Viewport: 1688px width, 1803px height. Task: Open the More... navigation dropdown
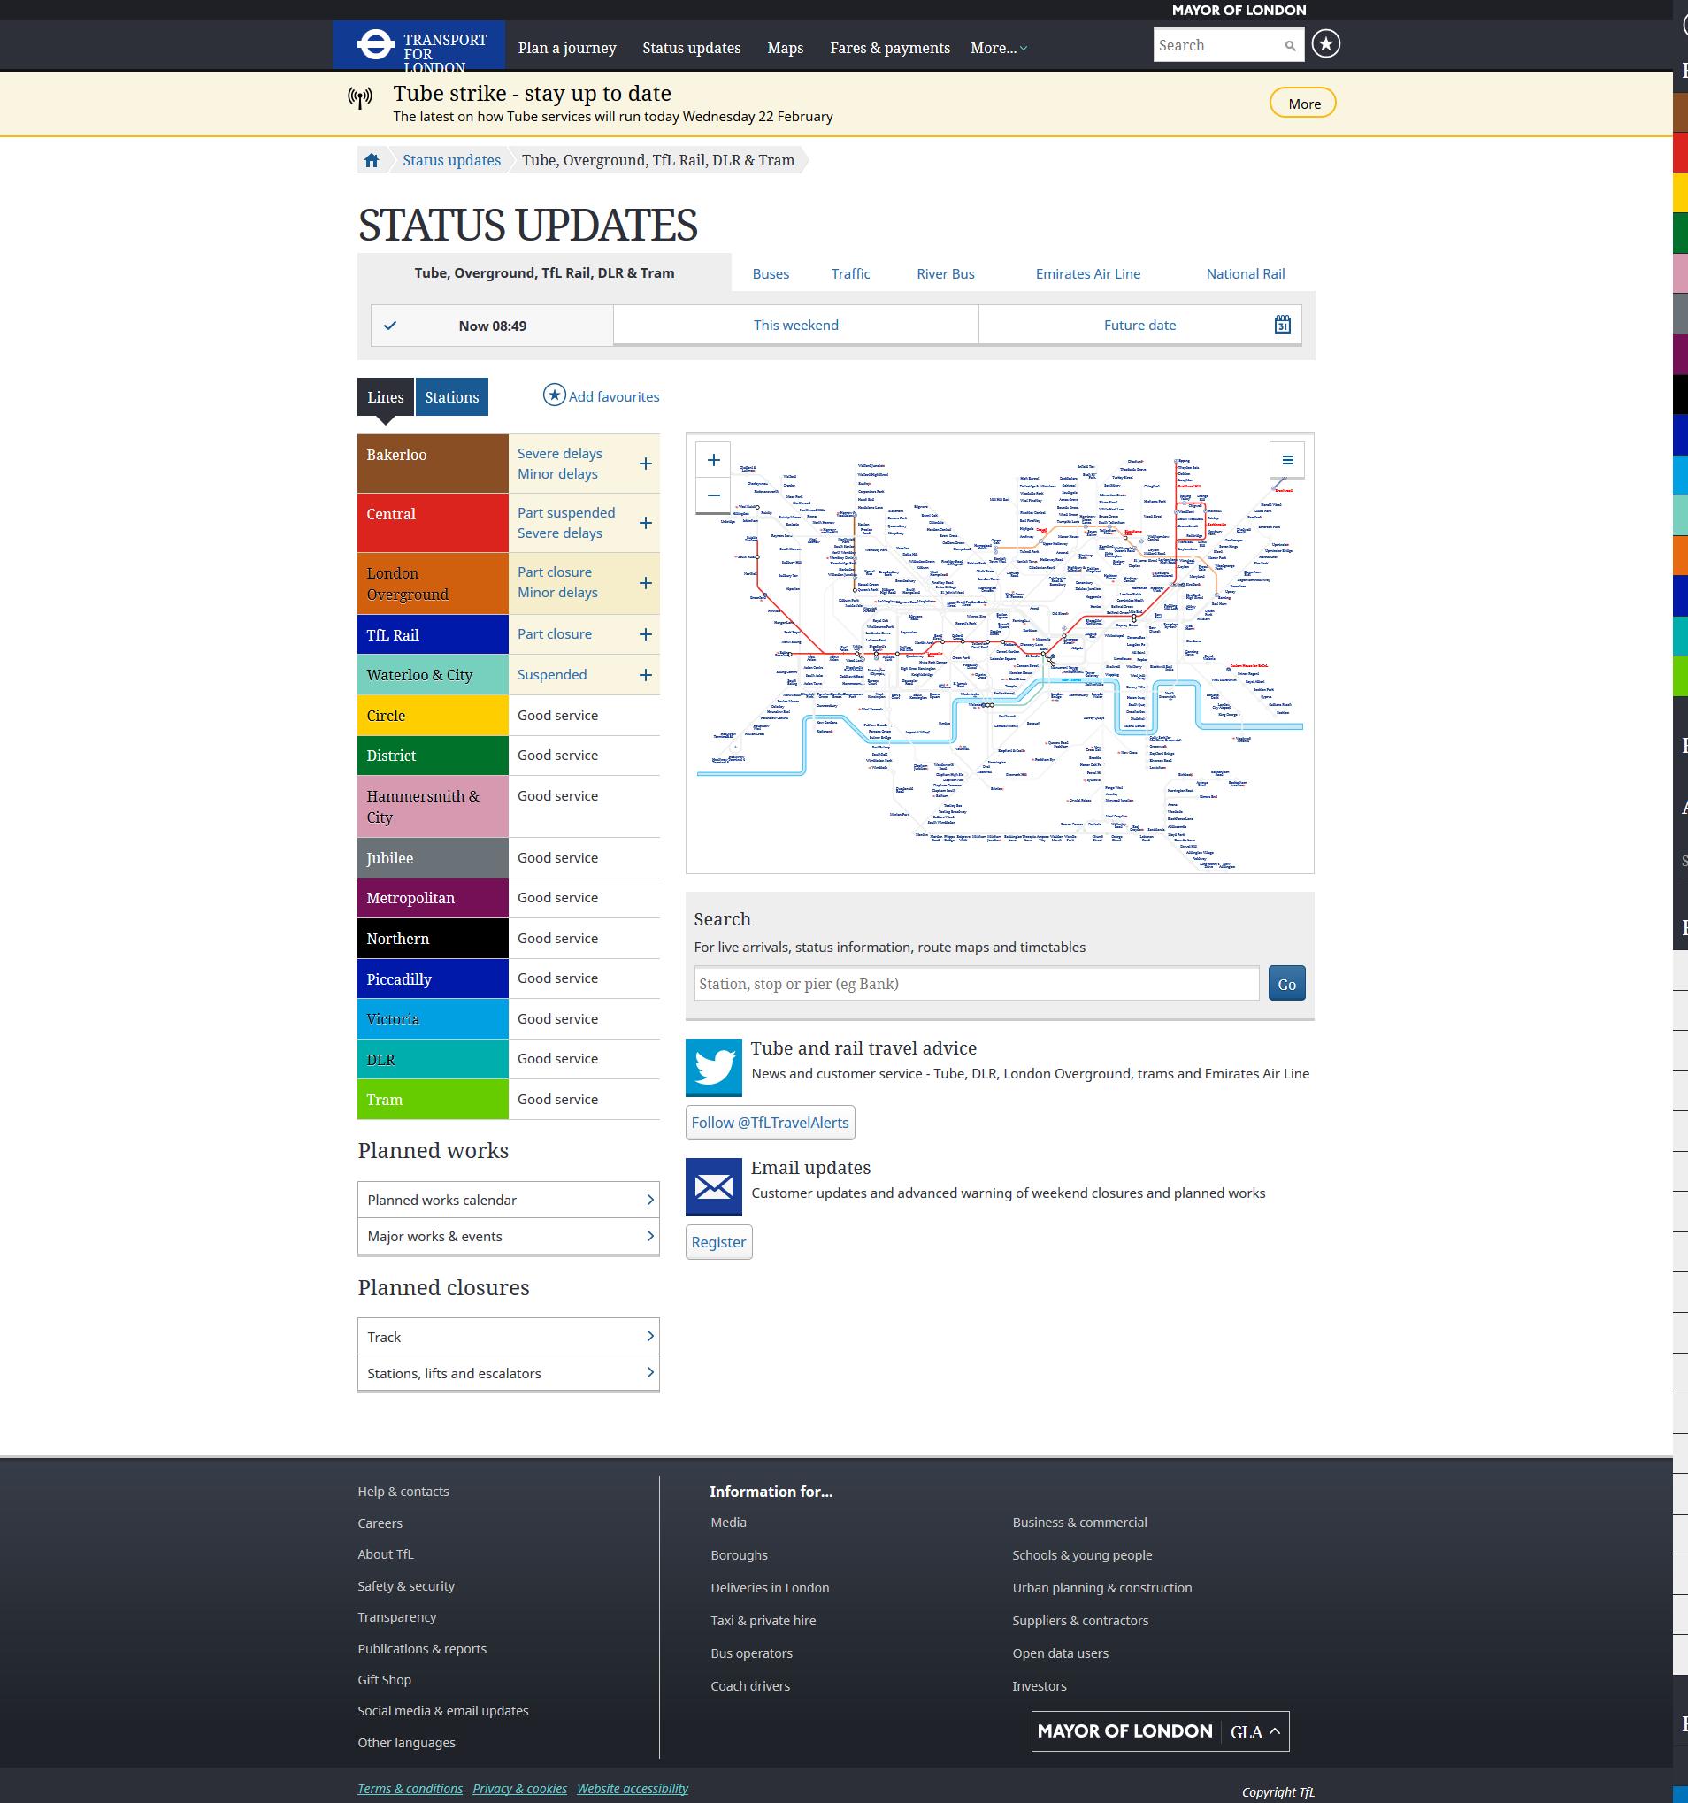(999, 48)
